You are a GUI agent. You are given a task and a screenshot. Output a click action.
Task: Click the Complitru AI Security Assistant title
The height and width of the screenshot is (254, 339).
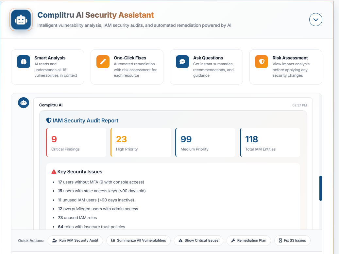95,15
